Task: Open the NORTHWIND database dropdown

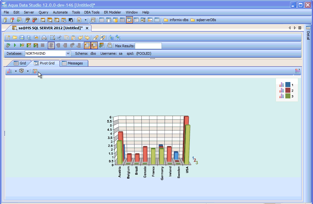Action: (68, 53)
